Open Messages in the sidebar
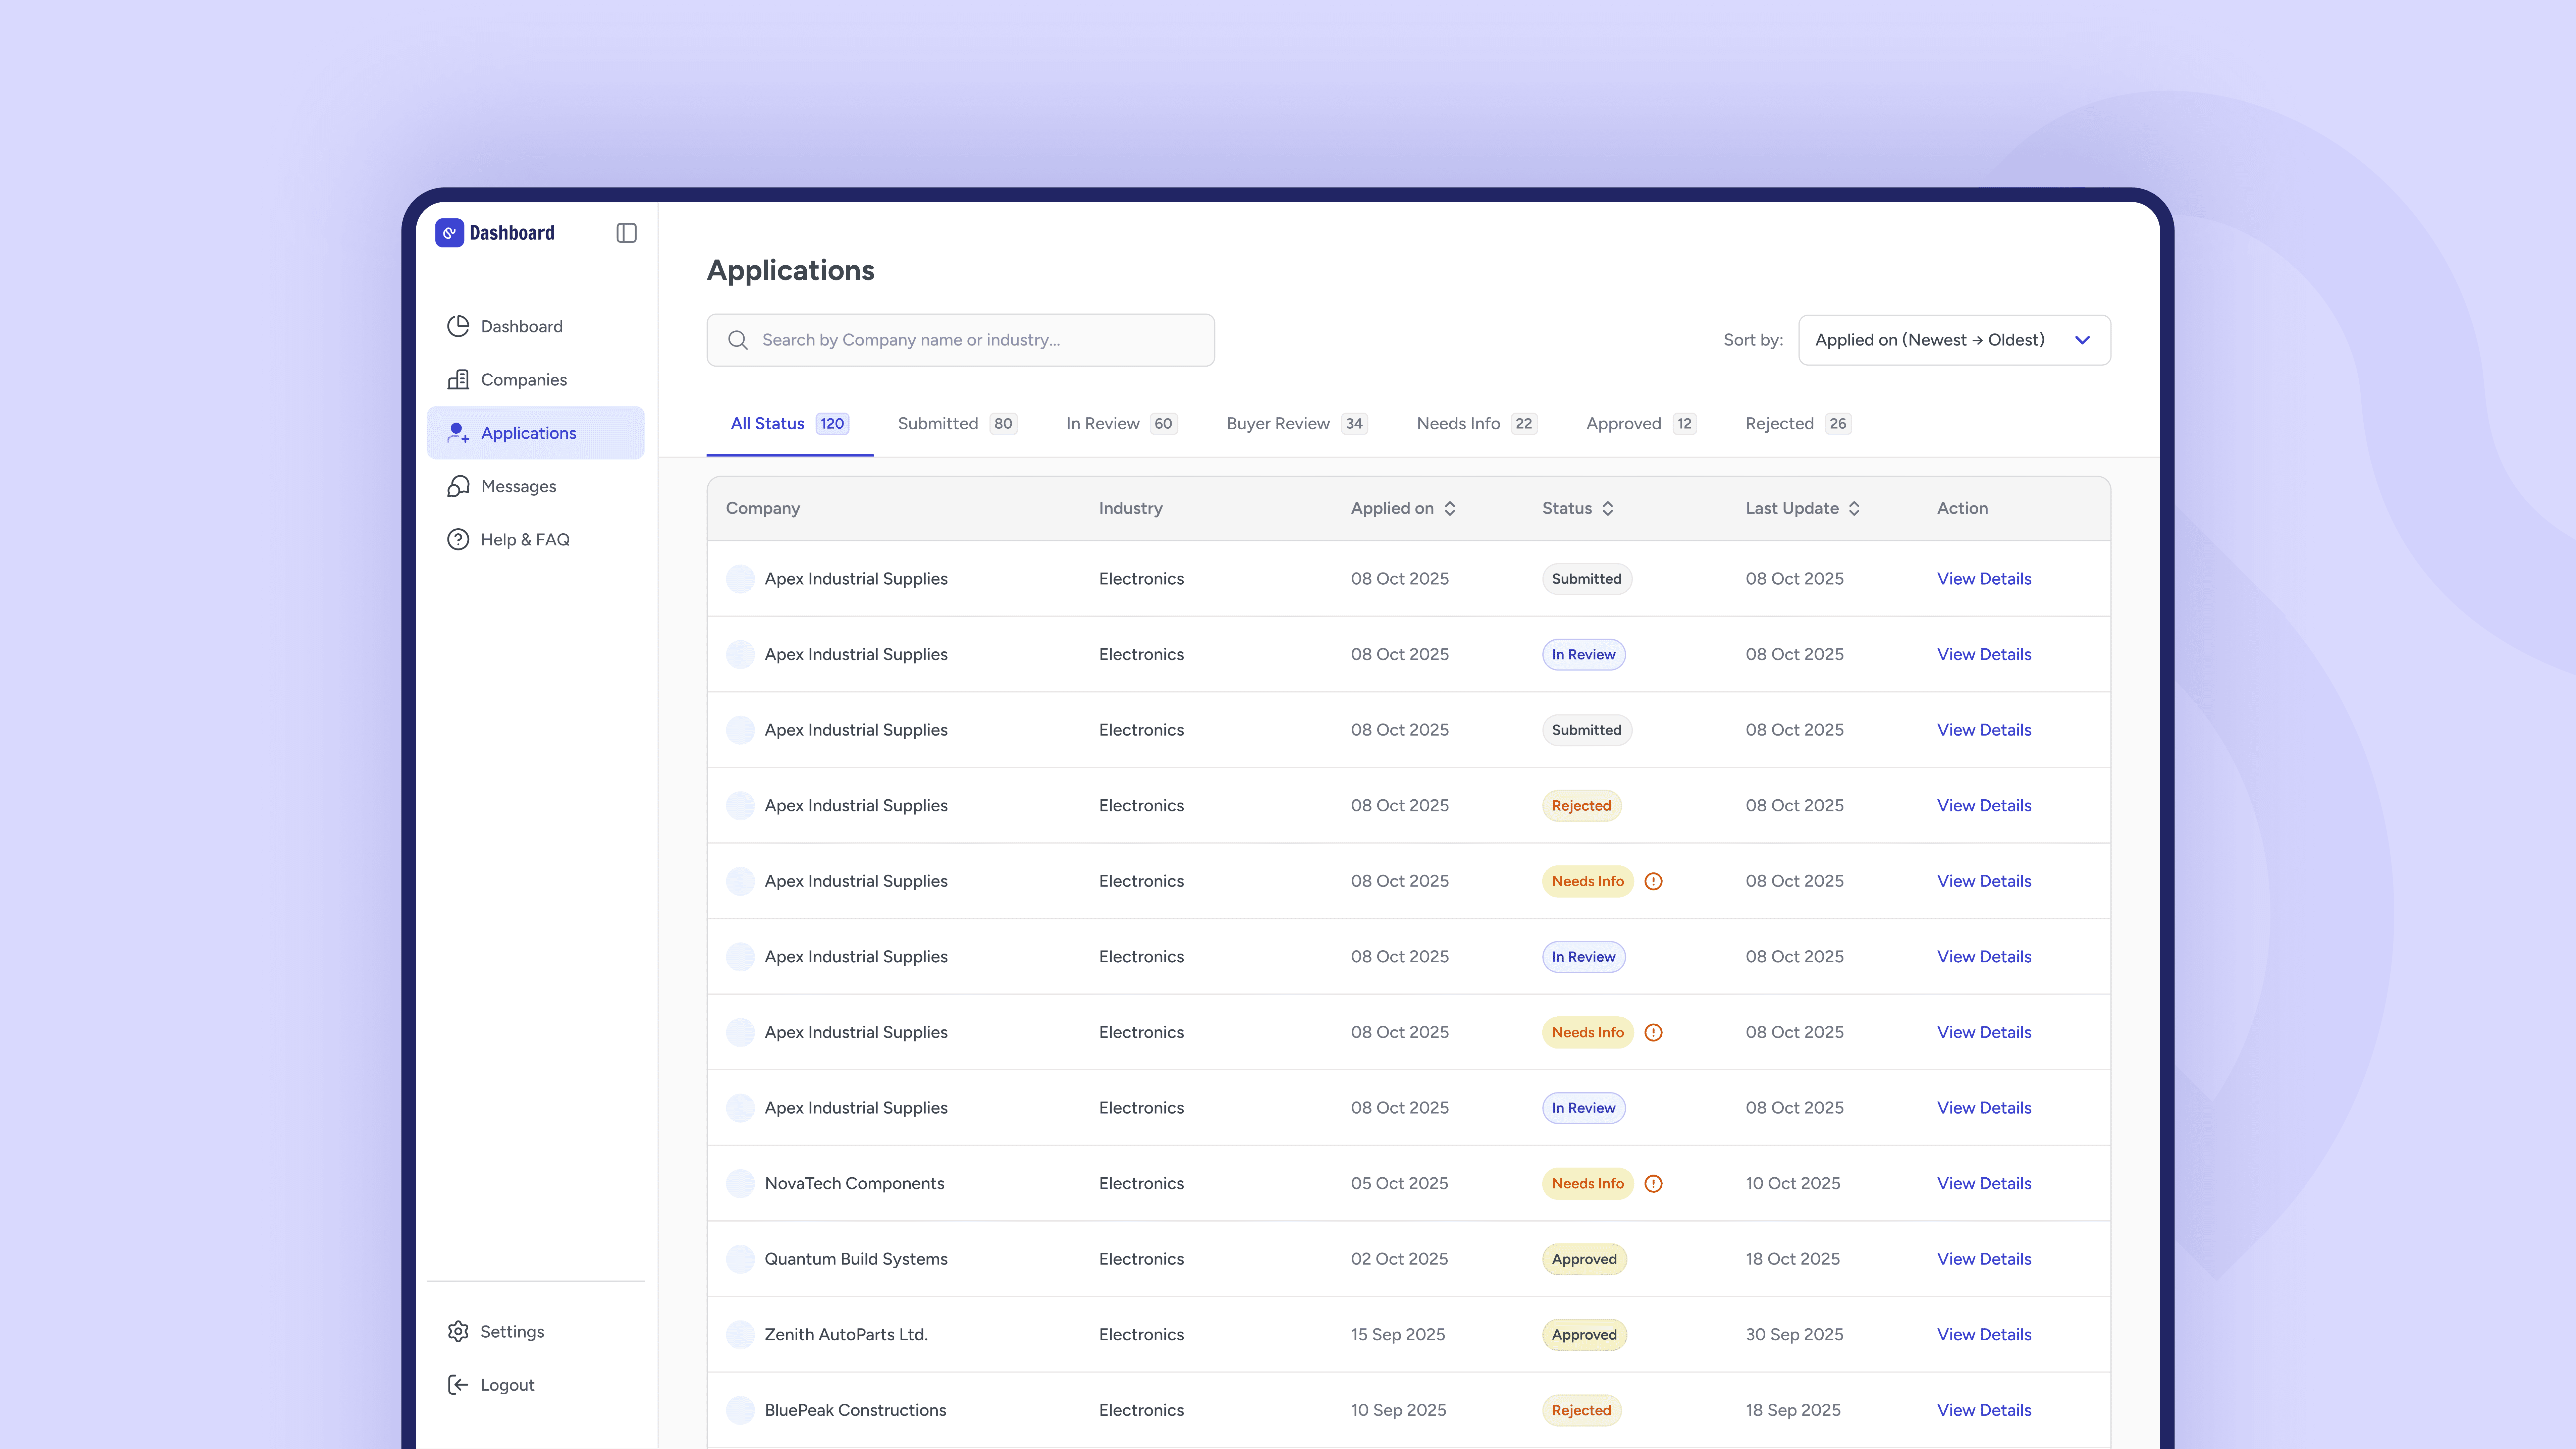Viewport: 2576px width, 1449px height. click(518, 486)
